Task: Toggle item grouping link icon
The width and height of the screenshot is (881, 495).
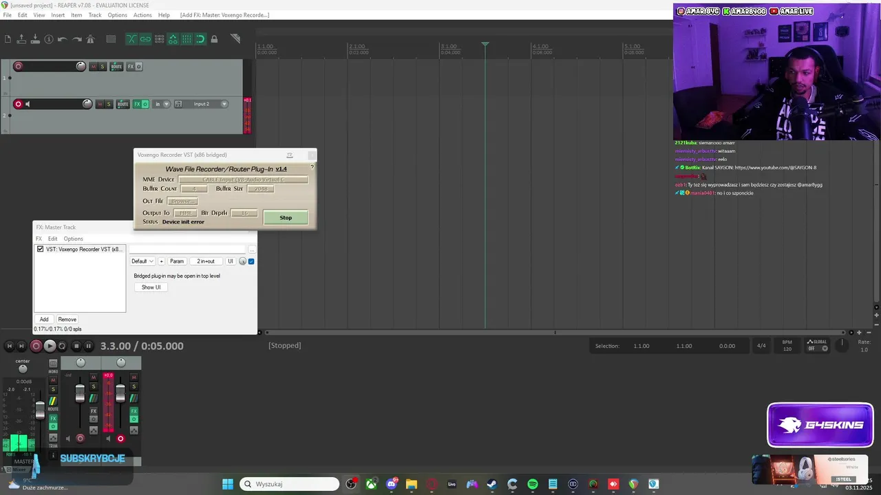Action: point(145,39)
